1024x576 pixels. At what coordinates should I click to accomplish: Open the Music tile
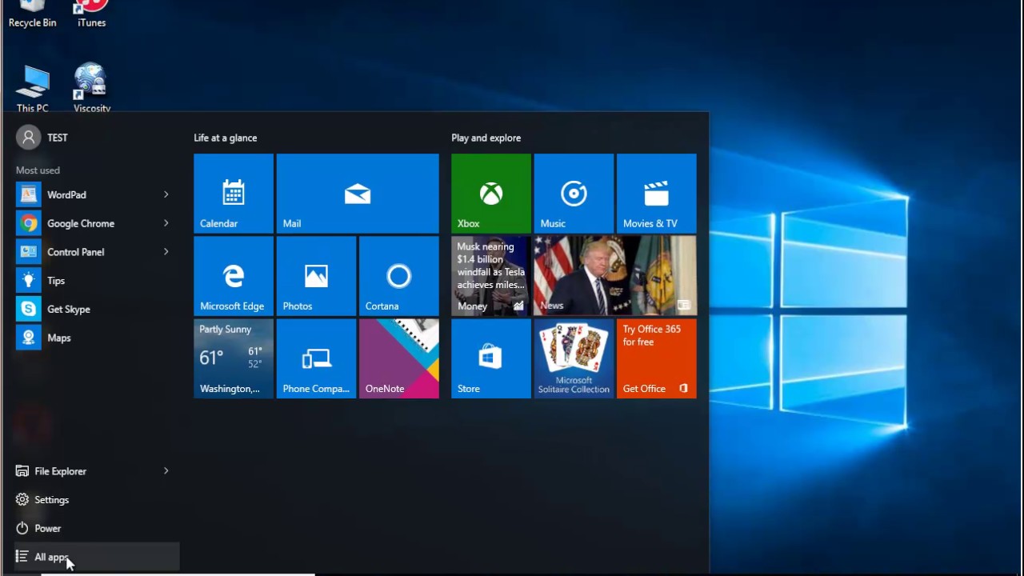(x=574, y=194)
